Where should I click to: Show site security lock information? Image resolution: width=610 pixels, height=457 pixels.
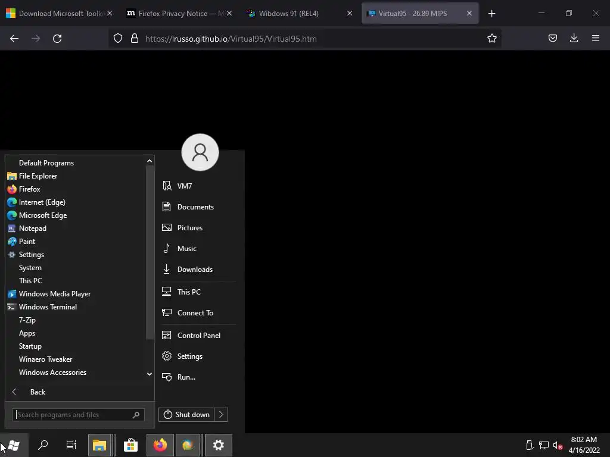coord(135,39)
